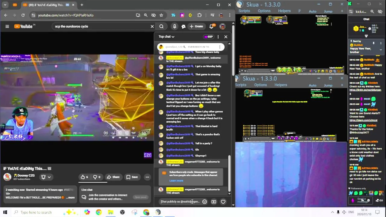Save video to playlist
Viewport: 386px width, 217px height.
pos(132,177)
